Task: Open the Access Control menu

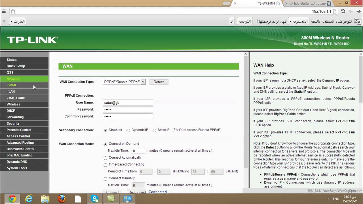Action: (x=24, y=136)
